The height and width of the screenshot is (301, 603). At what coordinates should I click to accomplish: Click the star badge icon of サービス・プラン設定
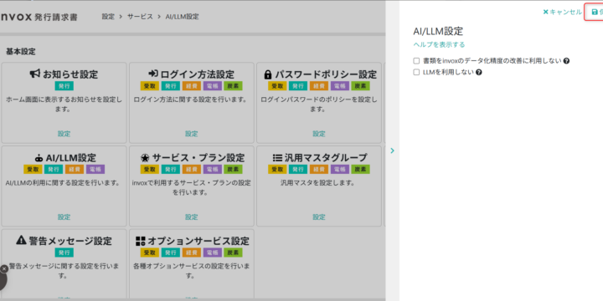point(145,157)
